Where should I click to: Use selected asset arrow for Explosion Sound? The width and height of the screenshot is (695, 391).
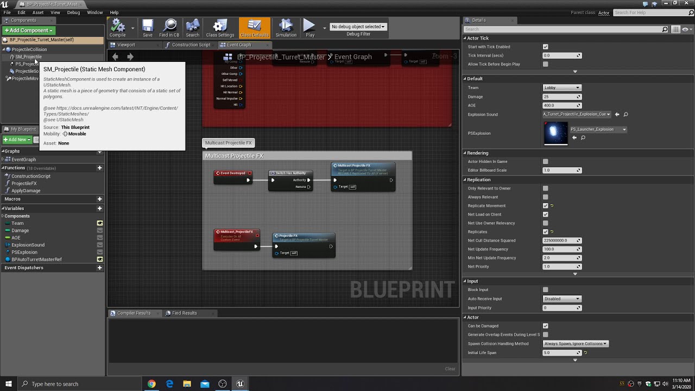(617, 115)
